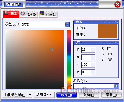Open arrow beside 加到调色板 button

coord(30,95)
